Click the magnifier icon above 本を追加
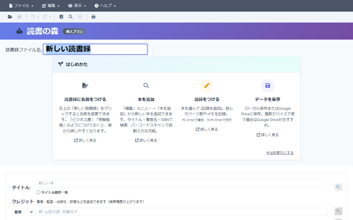This screenshot has height=220, width=353. coord(146,86)
